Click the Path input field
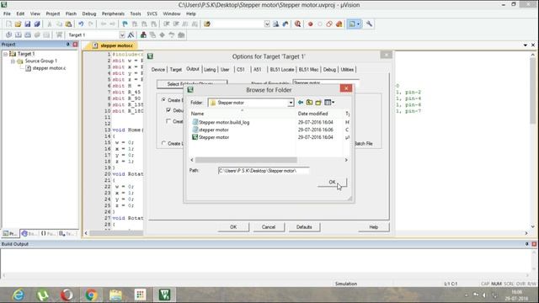 click(264, 171)
